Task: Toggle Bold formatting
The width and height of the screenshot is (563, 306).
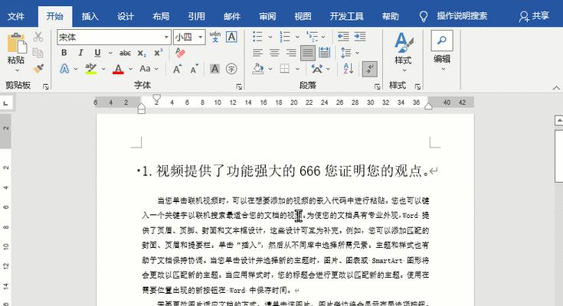Action: click(x=64, y=53)
